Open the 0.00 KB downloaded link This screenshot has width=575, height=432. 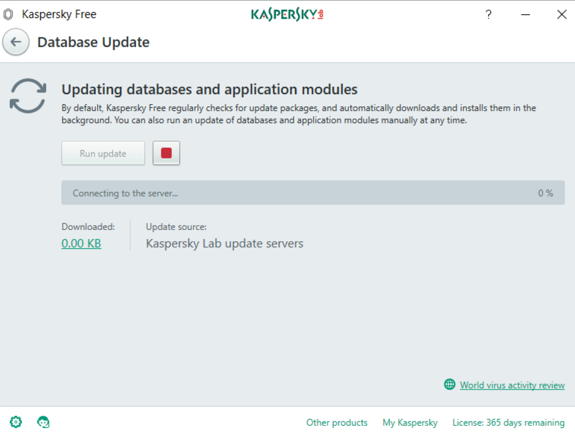(x=81, y=243)
